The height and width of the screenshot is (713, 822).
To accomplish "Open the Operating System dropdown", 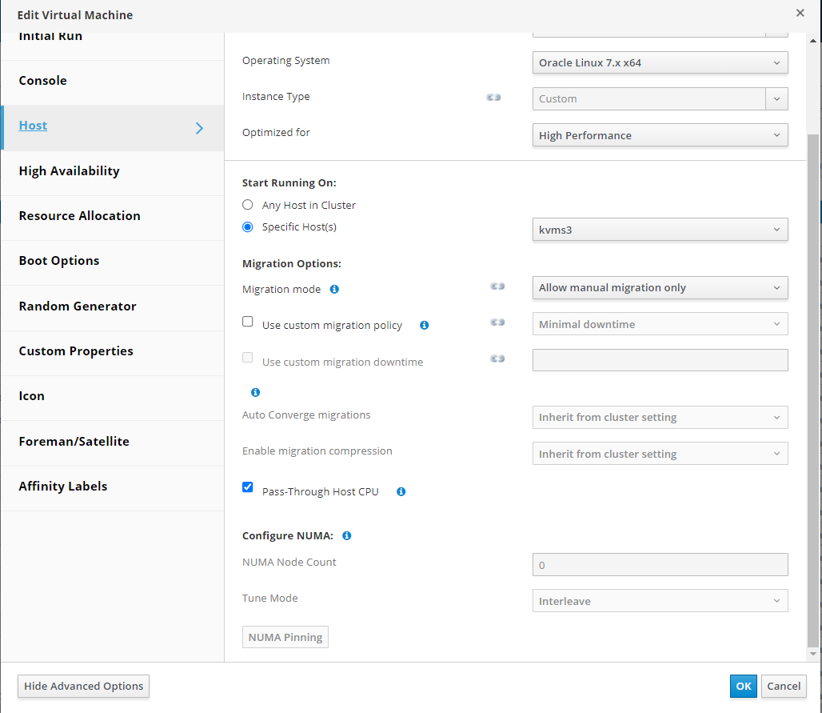I will coord(660,62).
